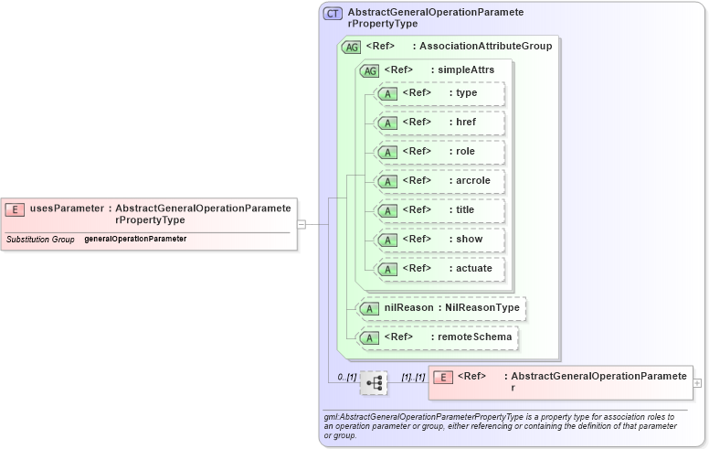Viewport: 709px width, 449px height.
Task: Click the E icon of usesParameter element
Action: 15,209
